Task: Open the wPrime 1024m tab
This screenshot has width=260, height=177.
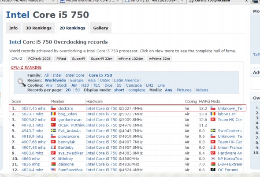Action: (131, 59)
